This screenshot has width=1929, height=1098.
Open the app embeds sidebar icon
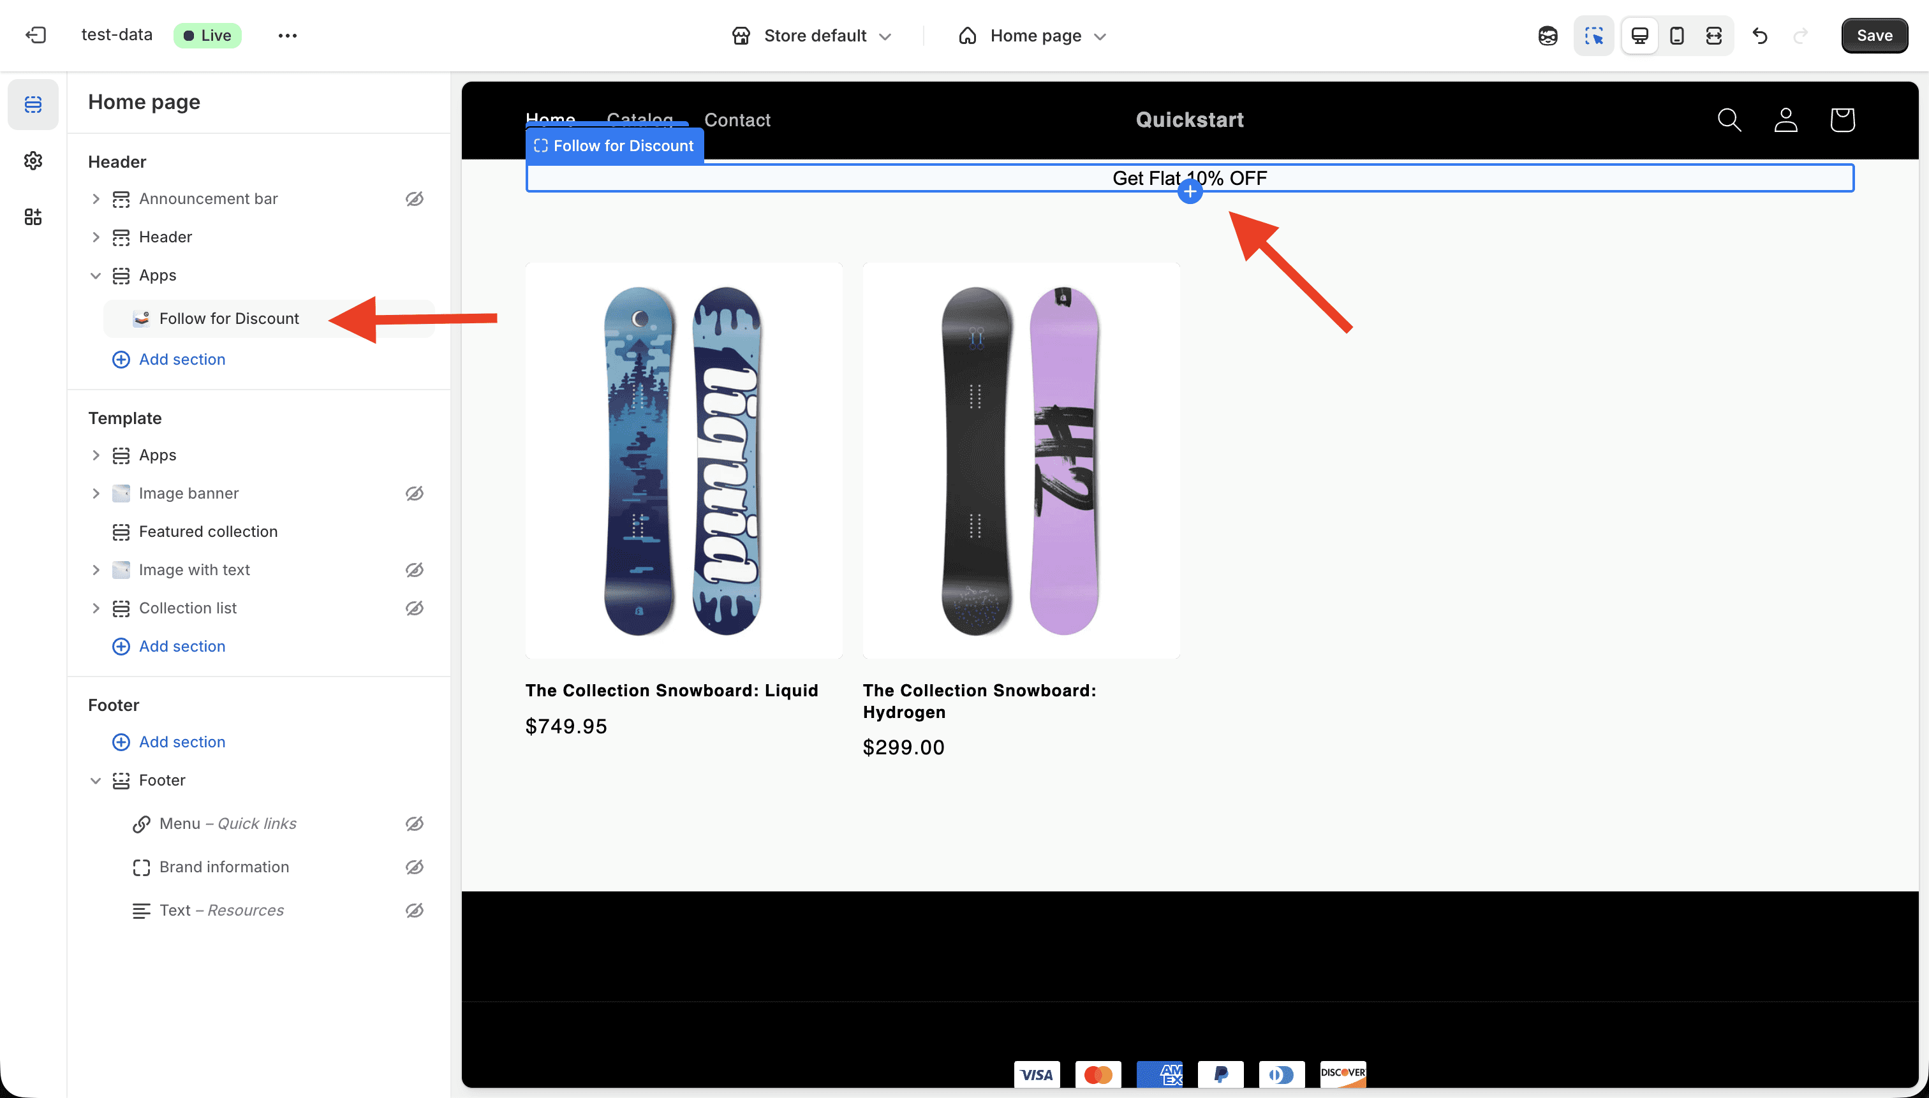(x=33, y=217)
